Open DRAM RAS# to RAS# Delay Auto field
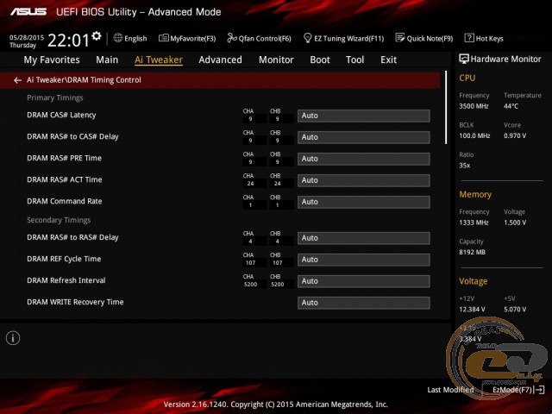Image resolution: width=552 pixels, height=414 pixels. pos(364,238)
